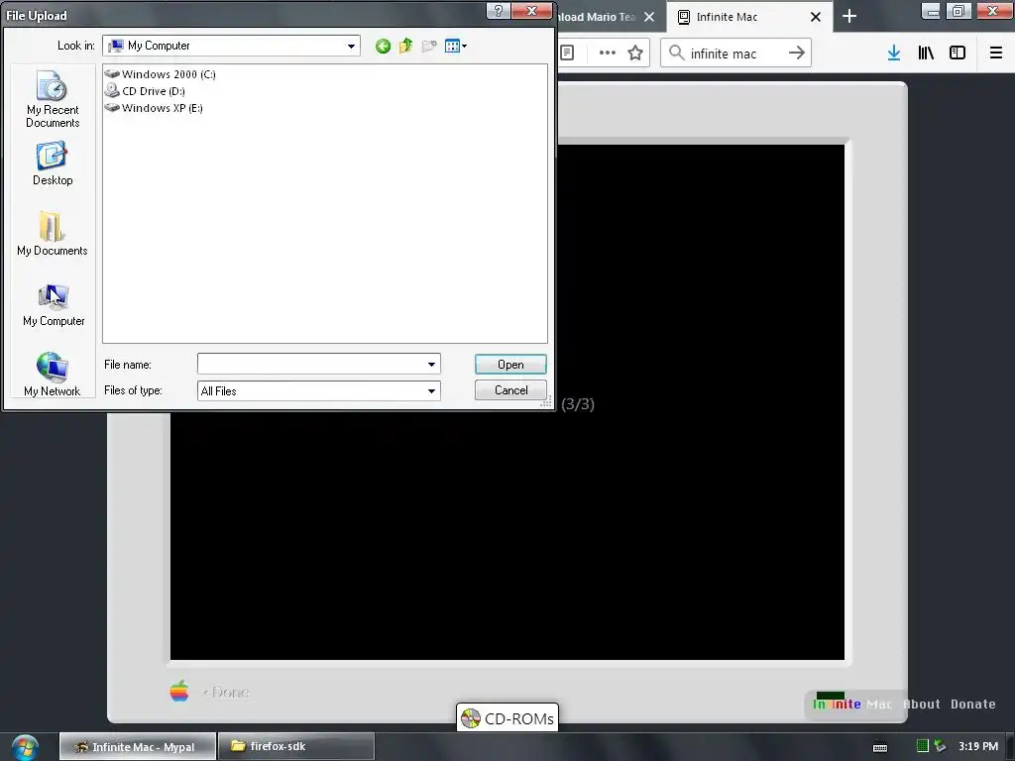1015x761 pixels.
Task: Open the browser Library icon
Action: click(x=926, y=53)
